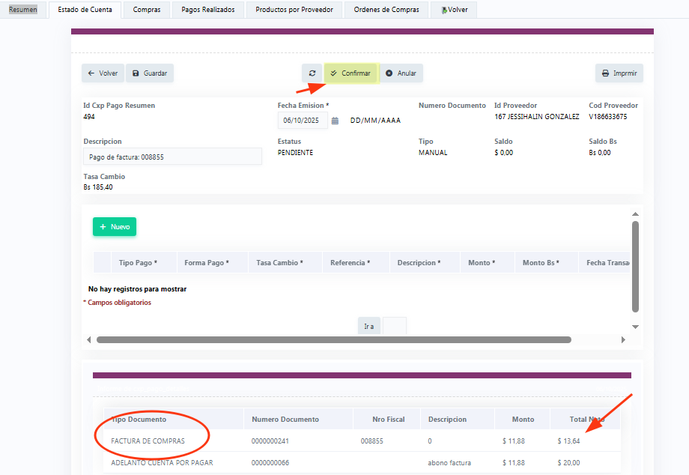
Task: Sort by the Tipo Pago column header
Action: pyautogui.click(x=138, y=263)
